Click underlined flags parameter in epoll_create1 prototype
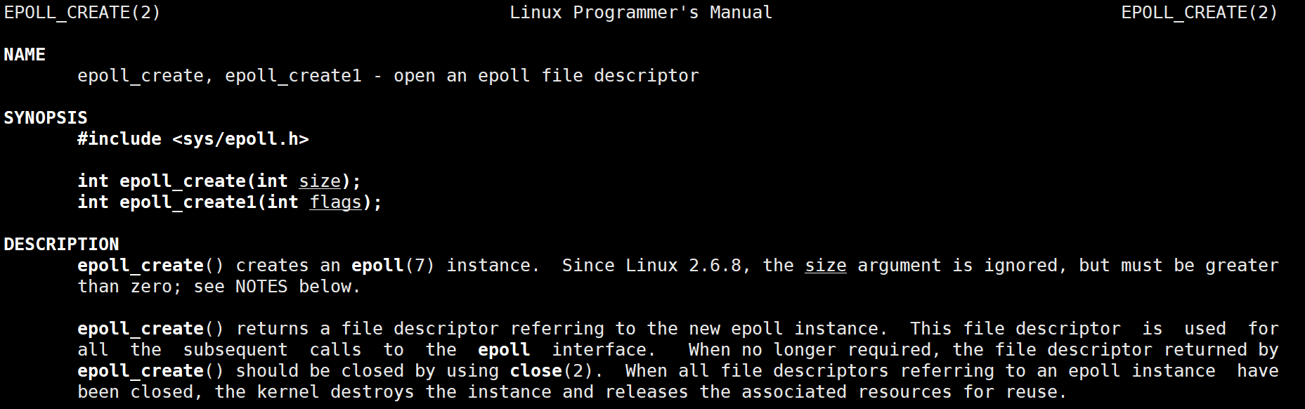Viewport: 1305px width, 409px height. [x=335, y=202]
